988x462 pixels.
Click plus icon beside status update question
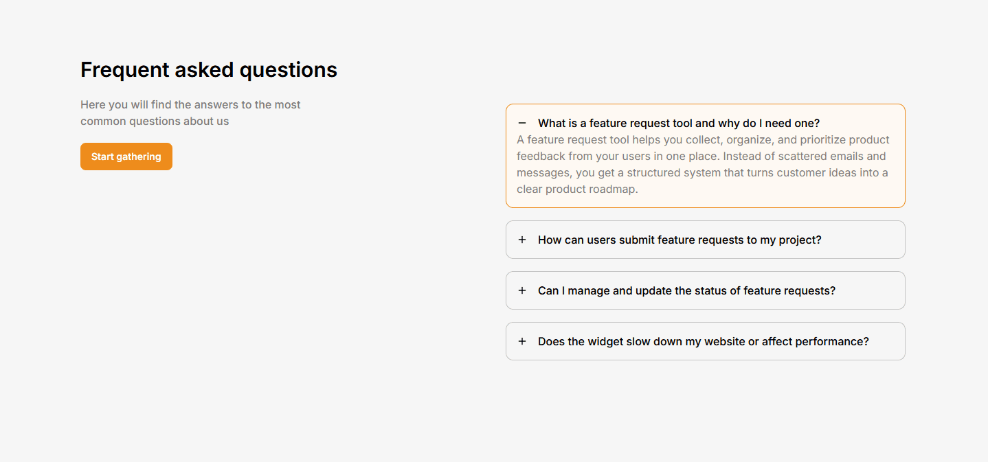tap(522, 290)
